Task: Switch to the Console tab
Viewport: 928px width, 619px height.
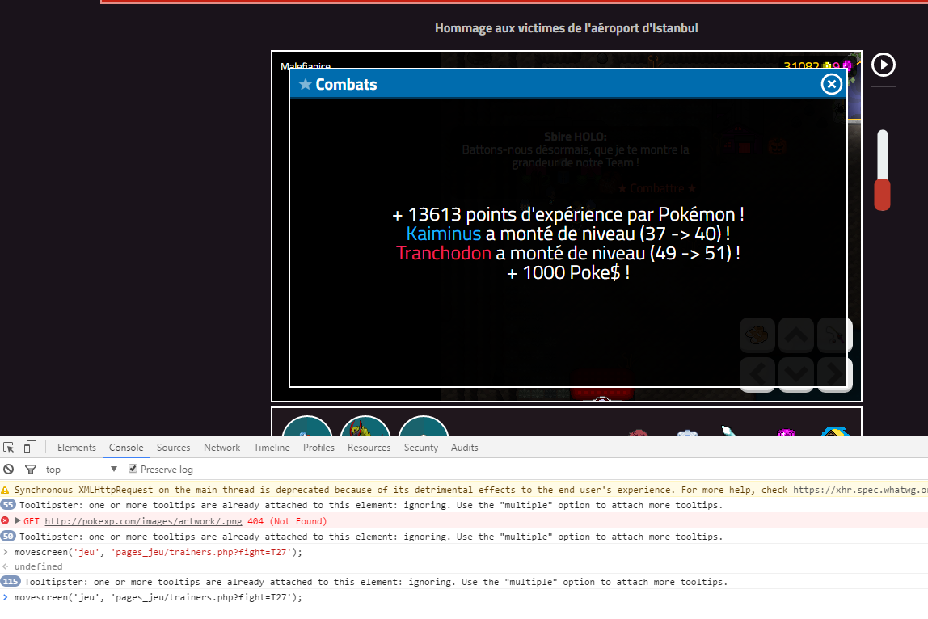Action: click(126, 448)
